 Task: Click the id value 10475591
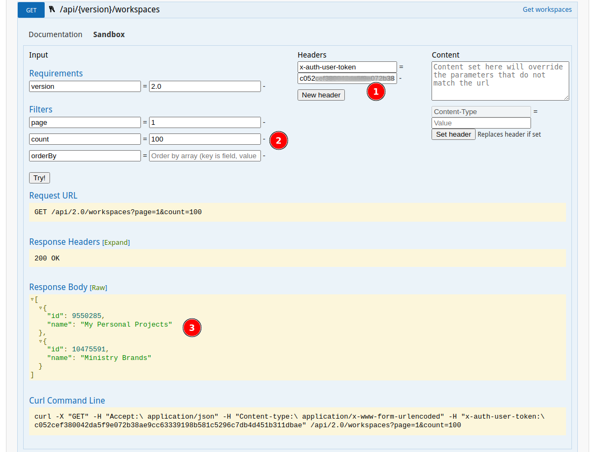(x=89, y=349)
